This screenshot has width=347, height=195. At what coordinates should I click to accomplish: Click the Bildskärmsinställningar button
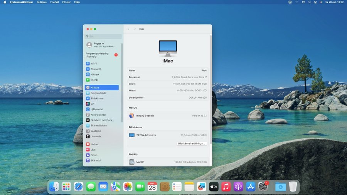(192, 143)
